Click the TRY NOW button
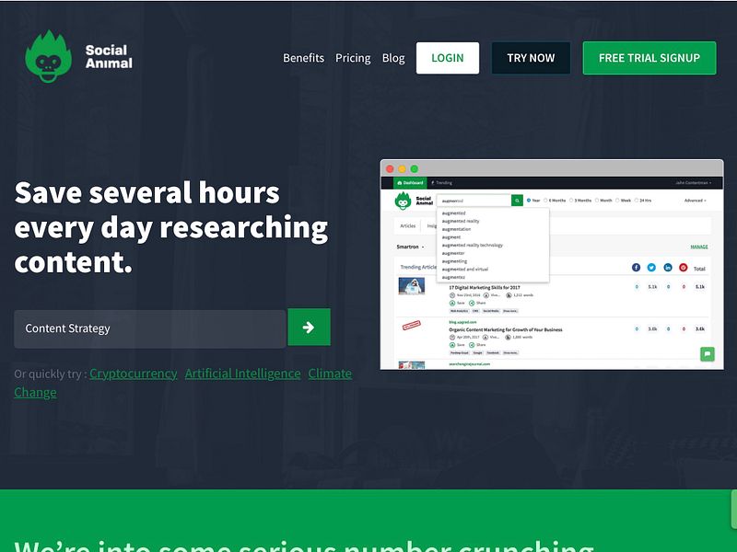 coord(531,58)
